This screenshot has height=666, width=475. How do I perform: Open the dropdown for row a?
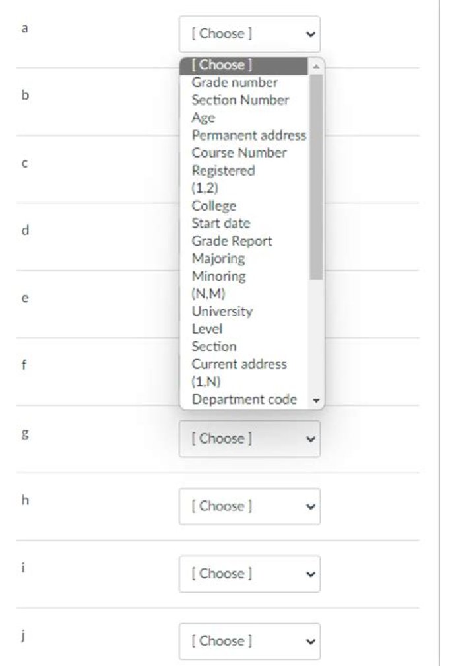[249, 34]
